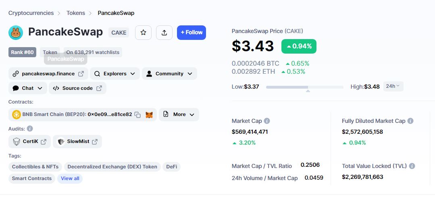This screenshot has height=197, width=435.
Task: Show Market Cap info tooltip icon
Action: click(267, 121)
